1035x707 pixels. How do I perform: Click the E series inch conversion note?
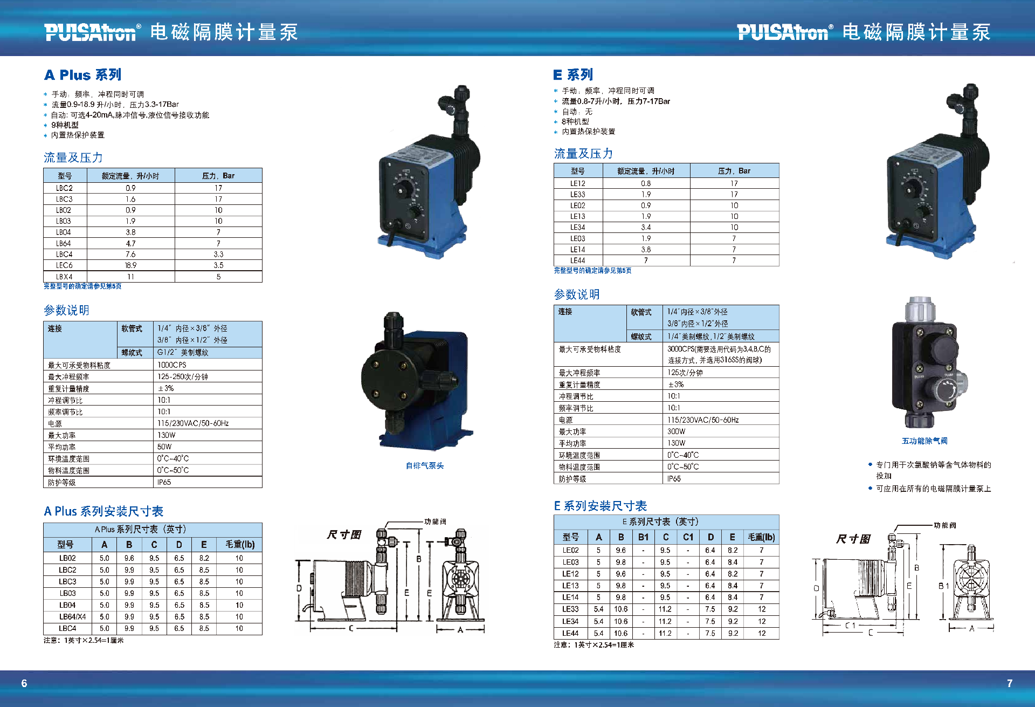594,645
